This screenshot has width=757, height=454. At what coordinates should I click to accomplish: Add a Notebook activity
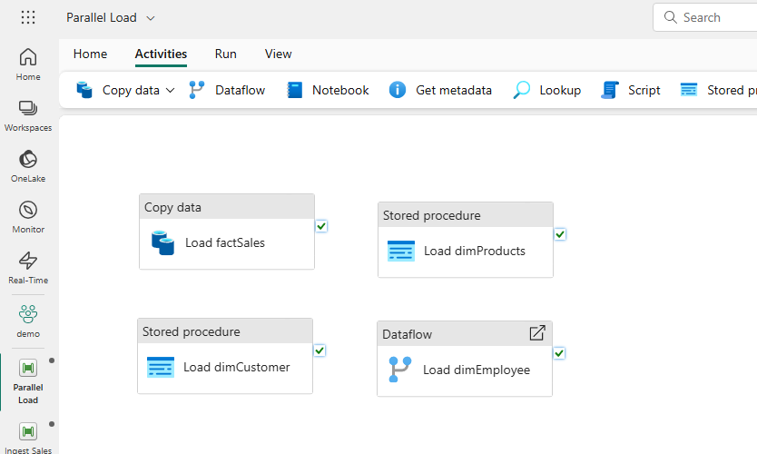328,90
